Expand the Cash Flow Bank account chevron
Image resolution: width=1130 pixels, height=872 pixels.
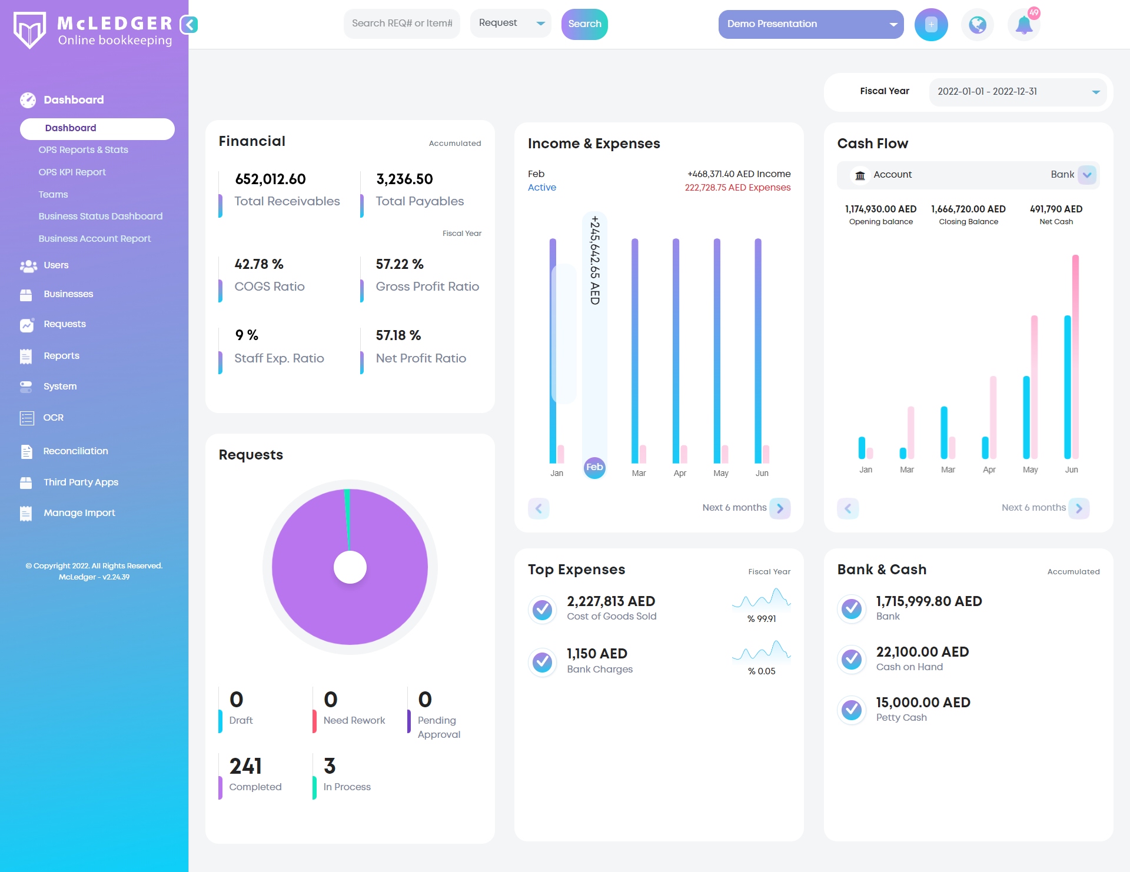click(1087, 175)
